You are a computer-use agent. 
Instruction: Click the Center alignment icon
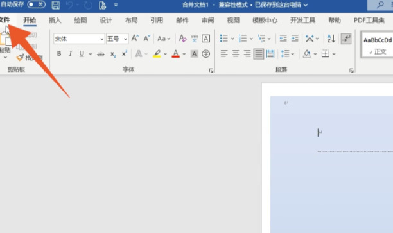[x=236, y=54]
